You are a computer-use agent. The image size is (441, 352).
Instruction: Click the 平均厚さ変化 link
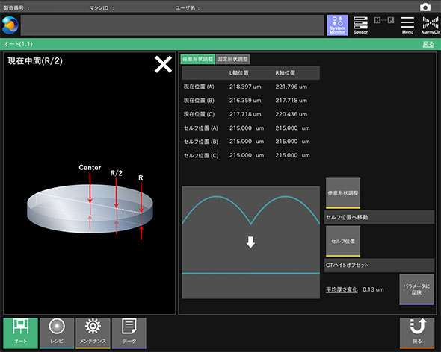[x=342, y=289]
